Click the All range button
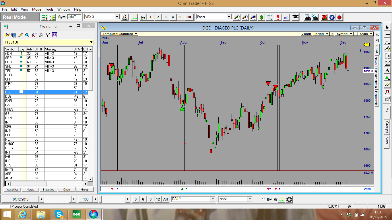 (165, 199)
